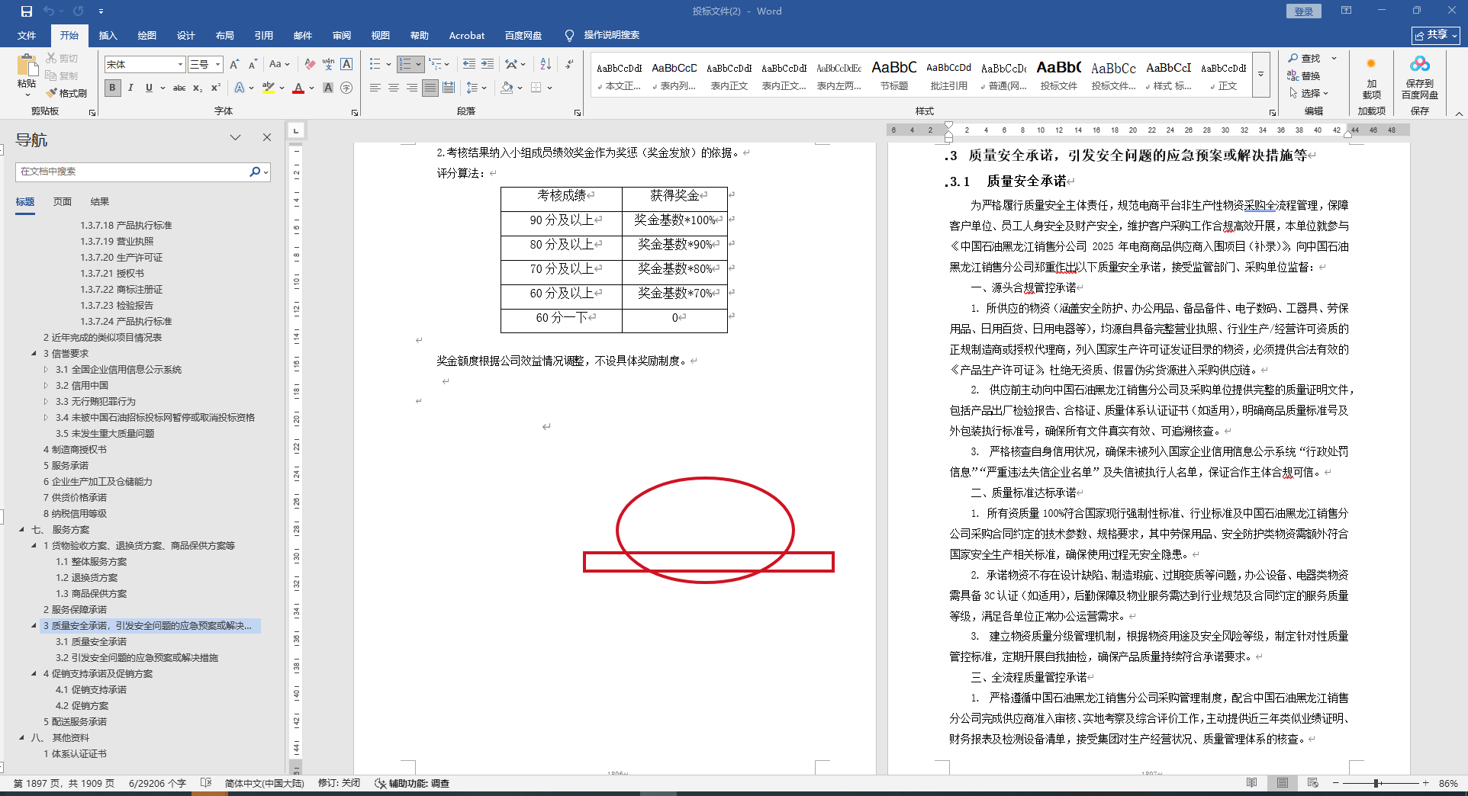This screenshot has width=1468, height=796.
Task: Open the font size dropdown (三号)
Action: [x=217, y=65]
